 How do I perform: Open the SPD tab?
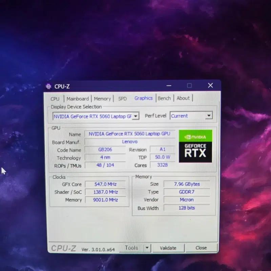click(122, 99)
